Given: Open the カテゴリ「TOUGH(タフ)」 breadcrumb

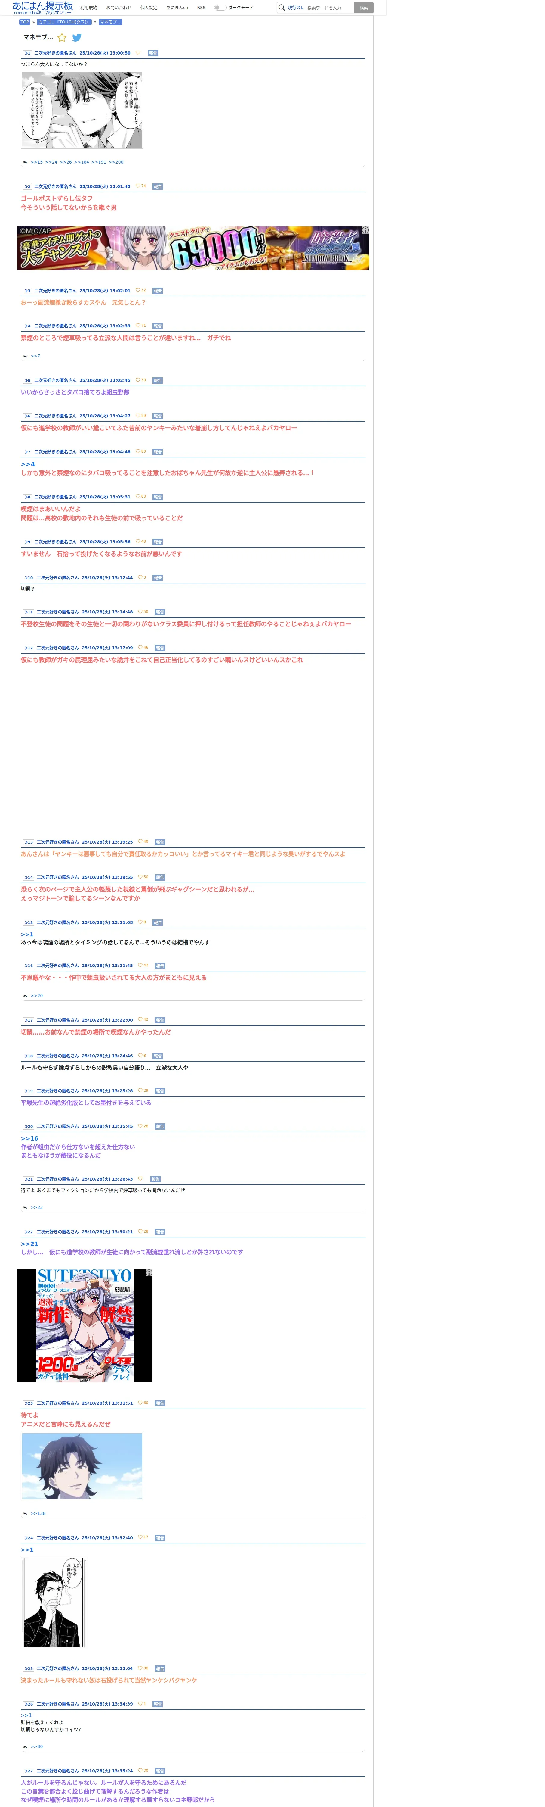Looking at the screenshot, I should (x=64, y=22).
